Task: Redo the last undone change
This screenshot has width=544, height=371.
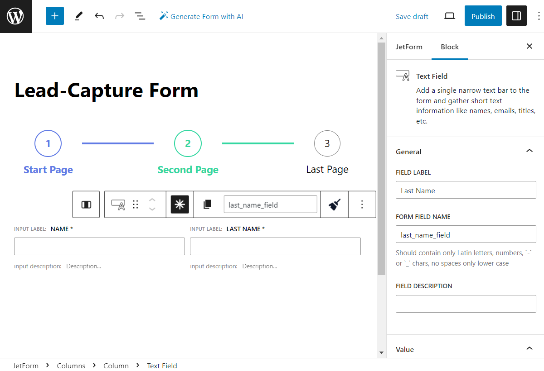Action: click(119, 16)
